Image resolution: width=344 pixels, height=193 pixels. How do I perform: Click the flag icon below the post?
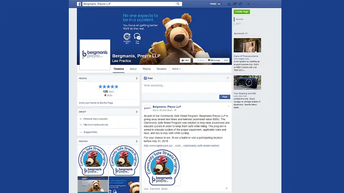coord(226,188)
